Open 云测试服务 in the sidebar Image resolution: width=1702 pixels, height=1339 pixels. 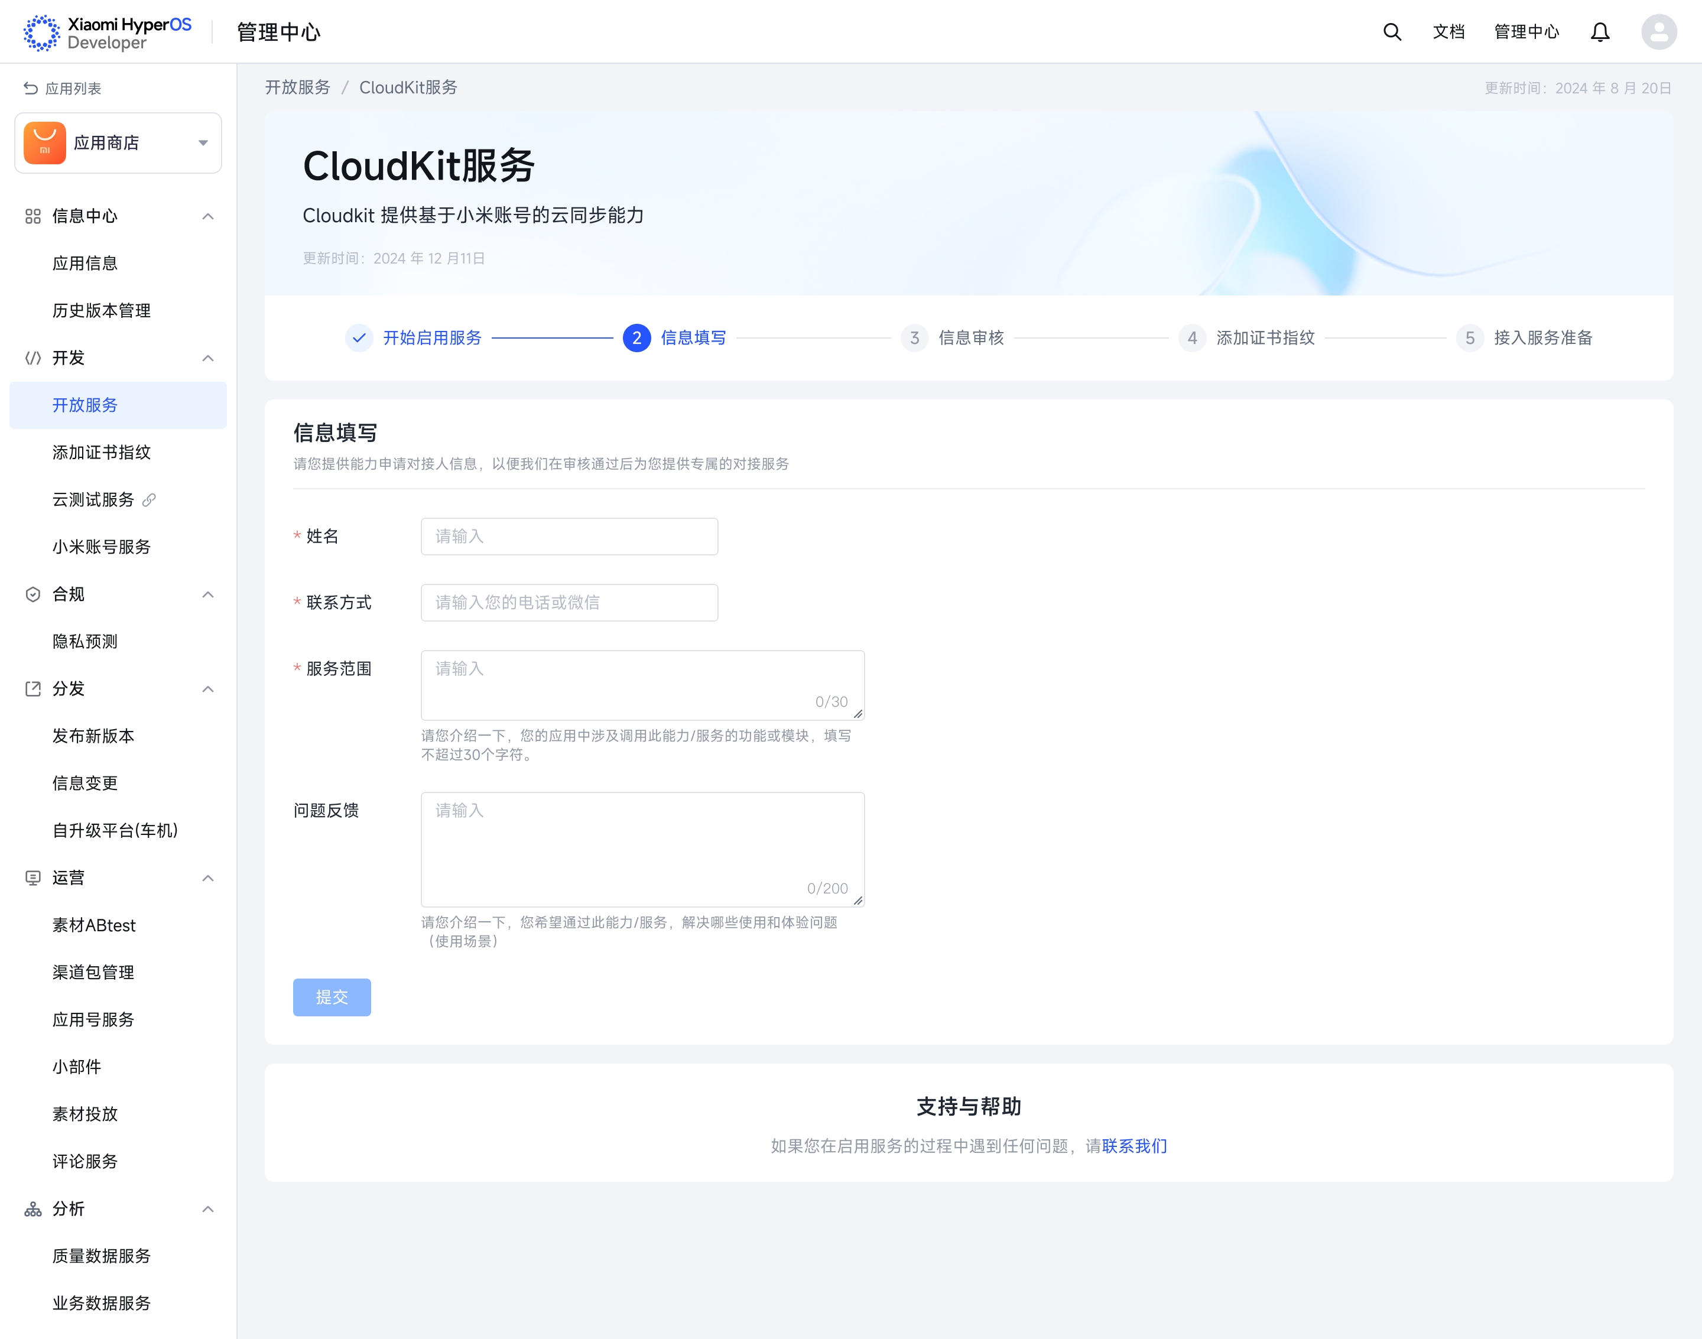tap(93, 500)
